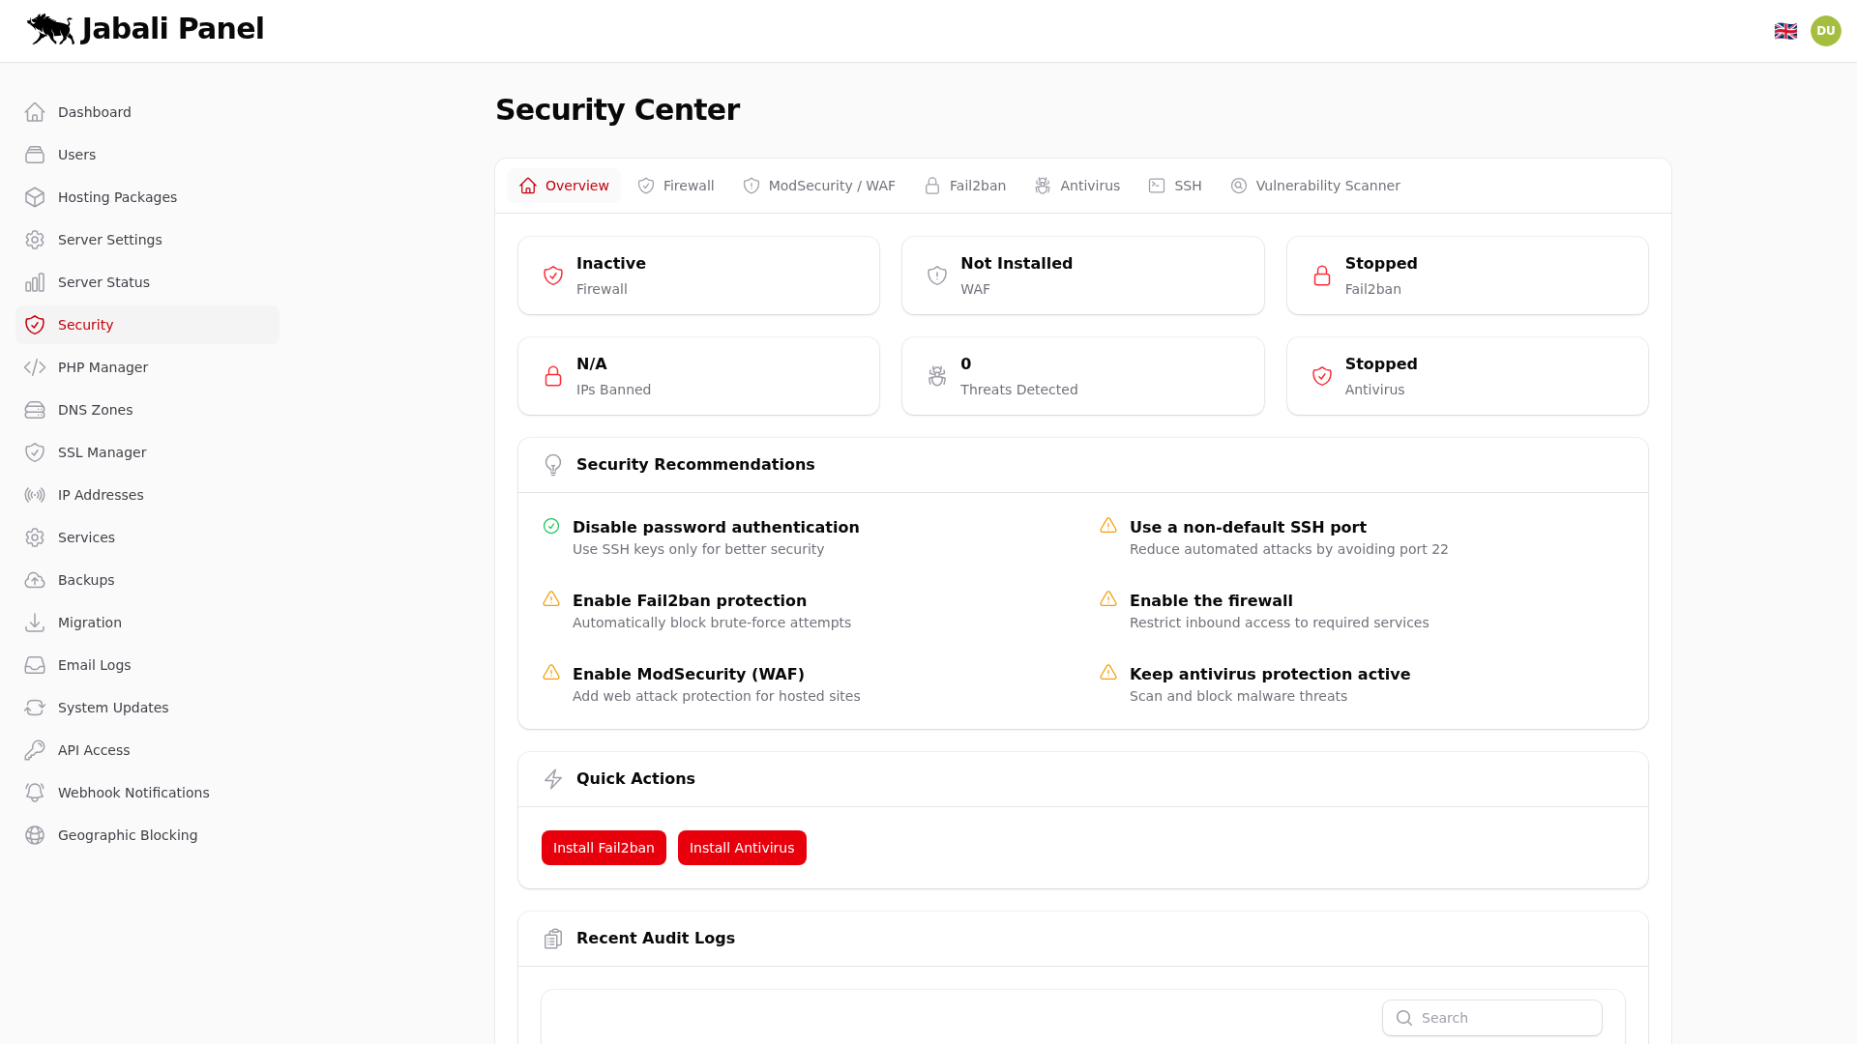
Task: Select the API Access key icon
Action: [x=35, y=749]
